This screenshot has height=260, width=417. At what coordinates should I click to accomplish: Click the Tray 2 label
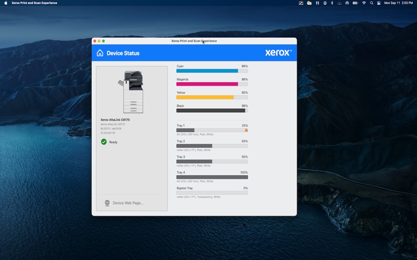181,141
